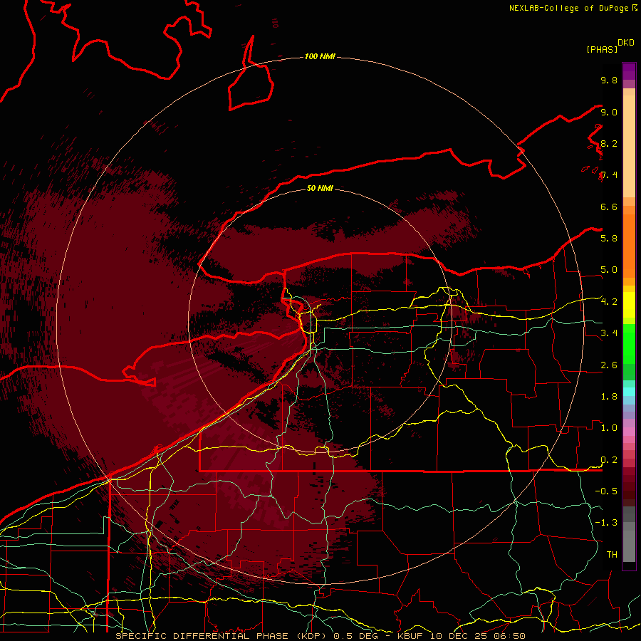Image resolution: width=641 pixels, height=641 pixels.
Task: Pick the pink band on color bar
Action: tap(629, 432)
